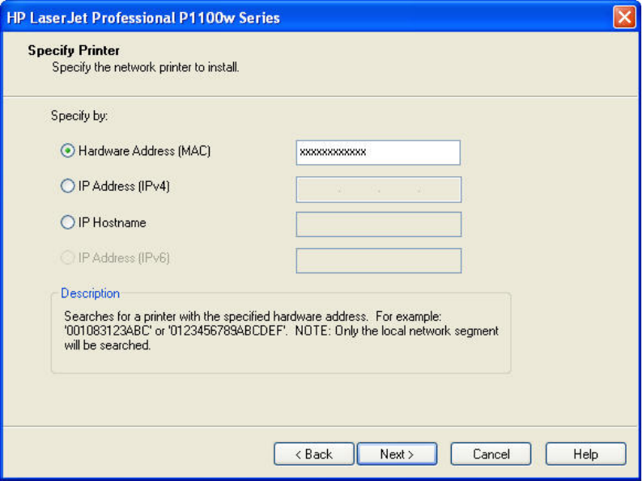Viewport: 642px width, 481px height.
Task: Click the greyed-out IP Address (IPv6) radio
Action: pos(68,259)
